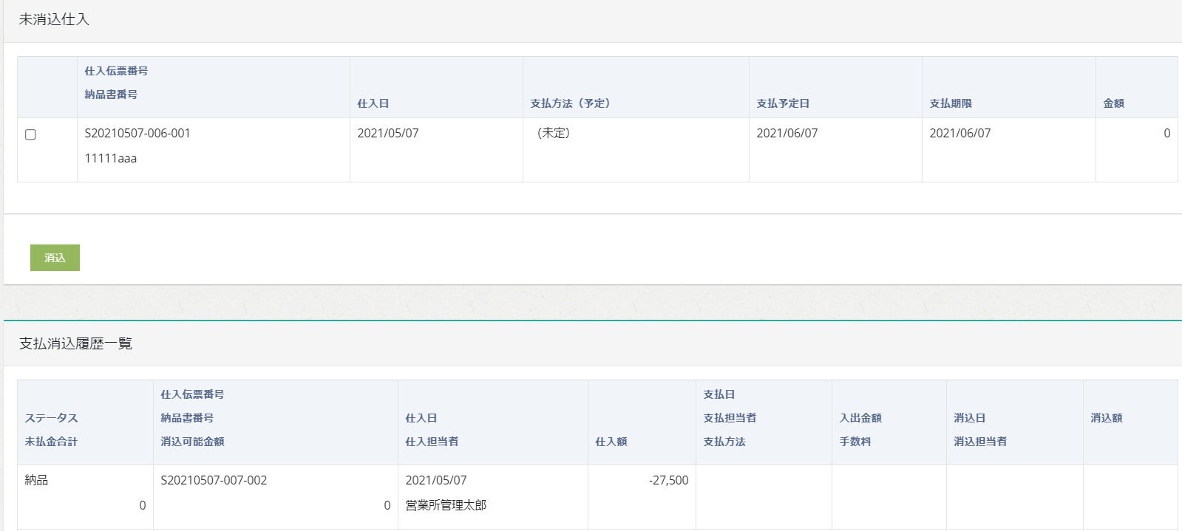This screenshot has height=531, width=1182.
Task: Select history entry S20210507-007-002
Action: pyautogui.click(x=214, y=480)
